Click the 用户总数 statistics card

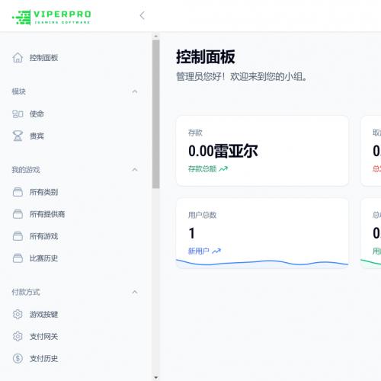(x=262, y=233)
